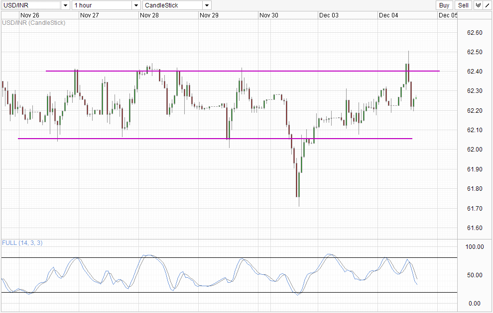Expand the 1 hour timeframe dropdown arrow
The width and height of the screenshot is (493, 313).
(136, 5)
